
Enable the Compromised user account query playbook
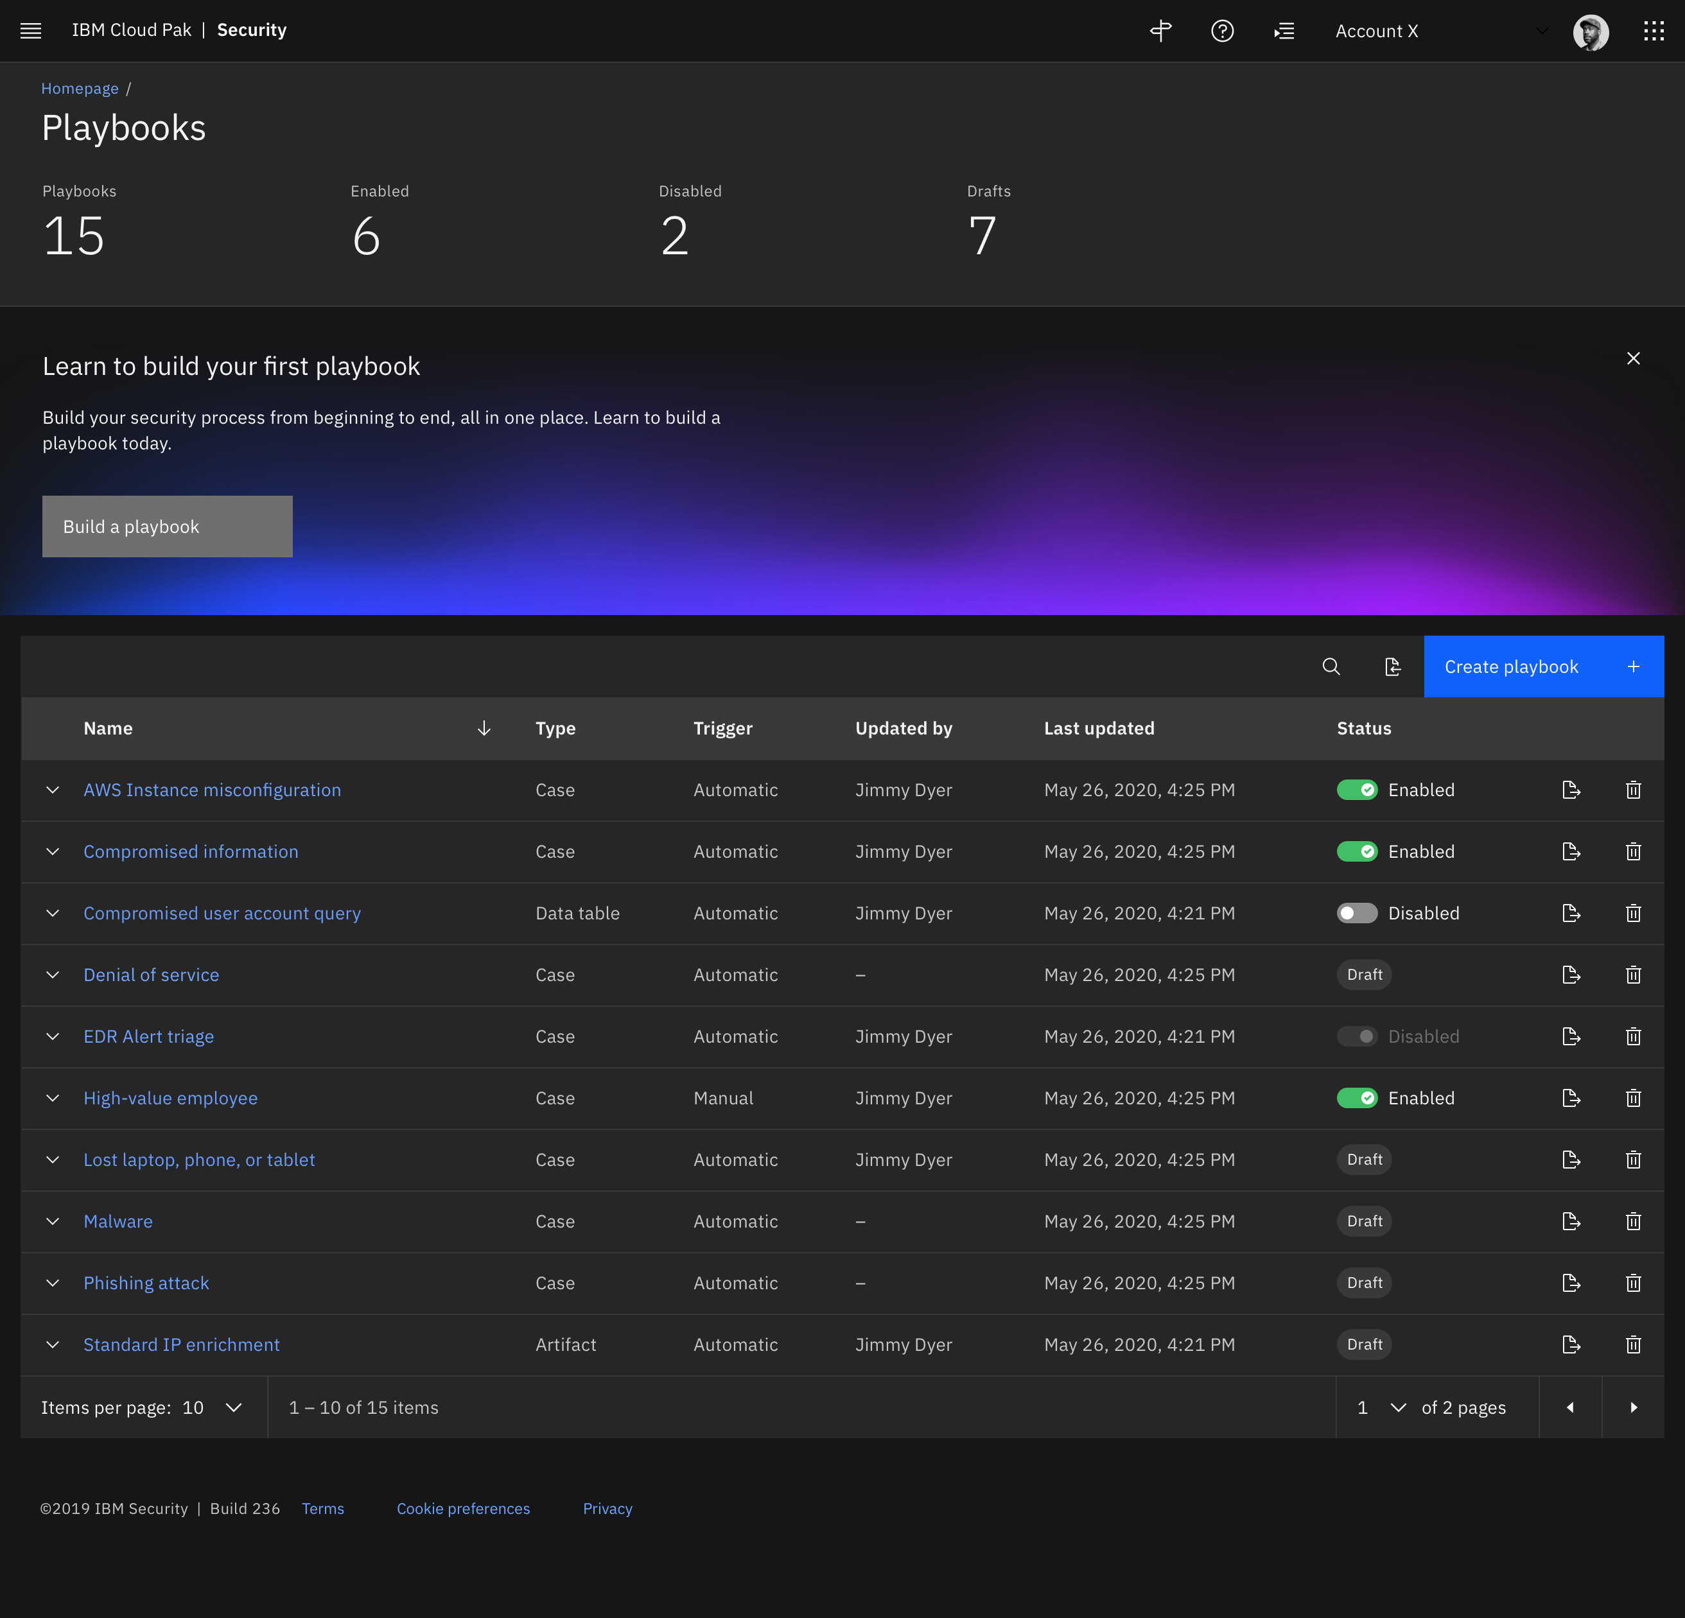point(1358,913)
